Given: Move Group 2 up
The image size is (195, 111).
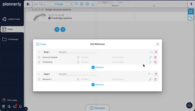Looking at the screenshot, I should [149, 74].
